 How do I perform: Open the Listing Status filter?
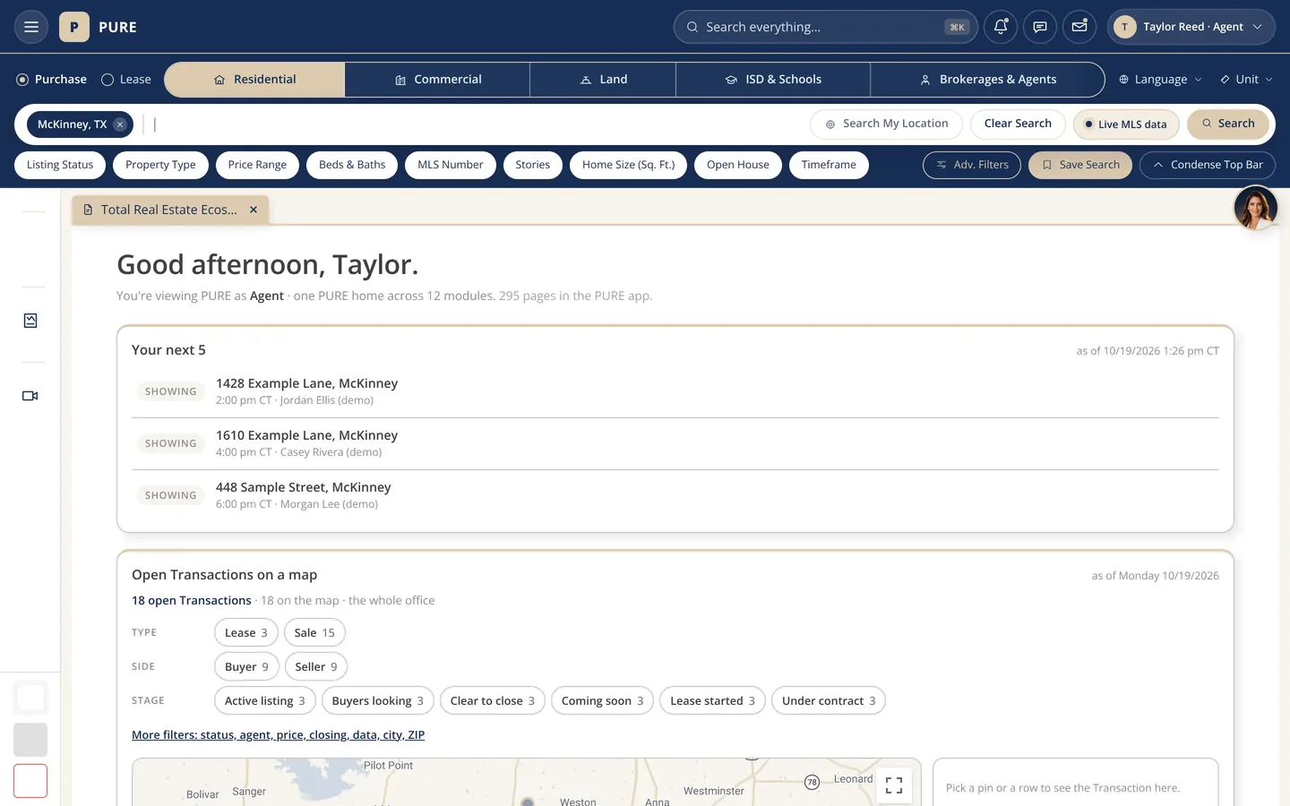click(60, 165)
